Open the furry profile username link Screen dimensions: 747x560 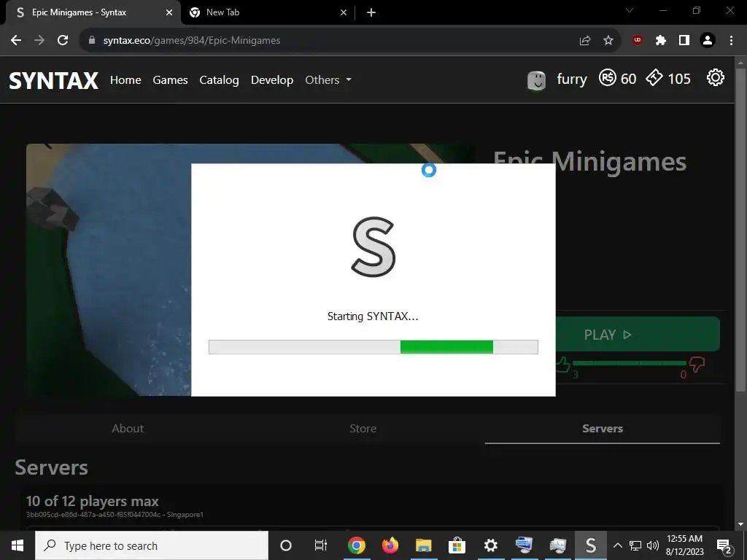572,79
